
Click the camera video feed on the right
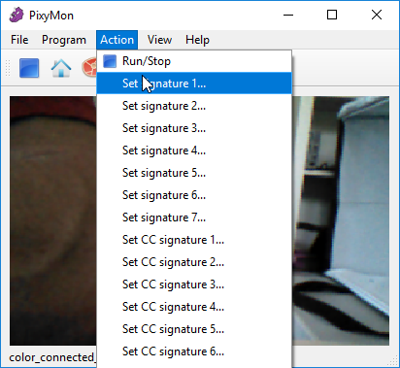pyautogui.click(x=341, y=220)
